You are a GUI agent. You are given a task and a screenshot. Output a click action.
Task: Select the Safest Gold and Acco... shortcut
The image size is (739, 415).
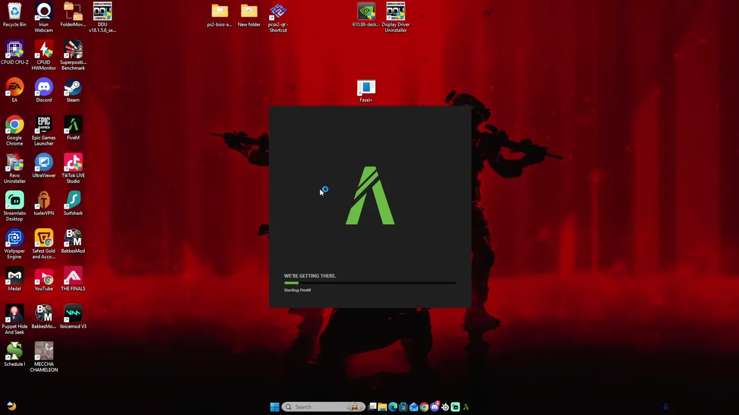tap(44, 244)
